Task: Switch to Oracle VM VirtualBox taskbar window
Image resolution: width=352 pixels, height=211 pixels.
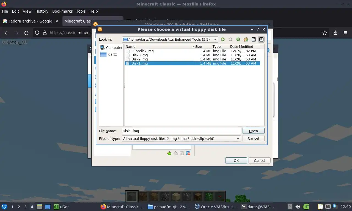Action: point(216,207)
